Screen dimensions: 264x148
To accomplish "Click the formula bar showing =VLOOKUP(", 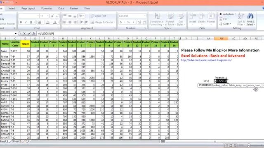I will click(150, 34).
